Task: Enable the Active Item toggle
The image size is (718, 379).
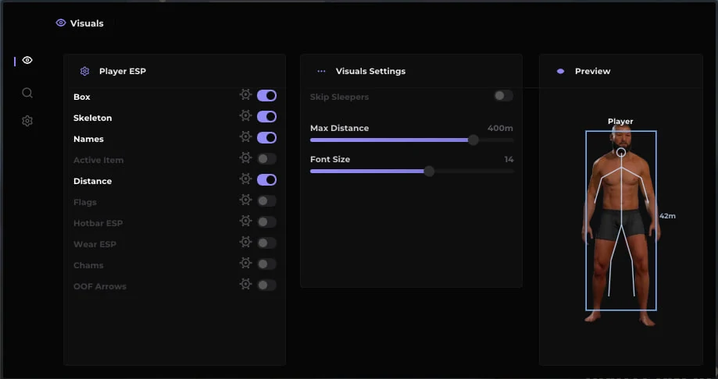Action: tap(266, 158)
